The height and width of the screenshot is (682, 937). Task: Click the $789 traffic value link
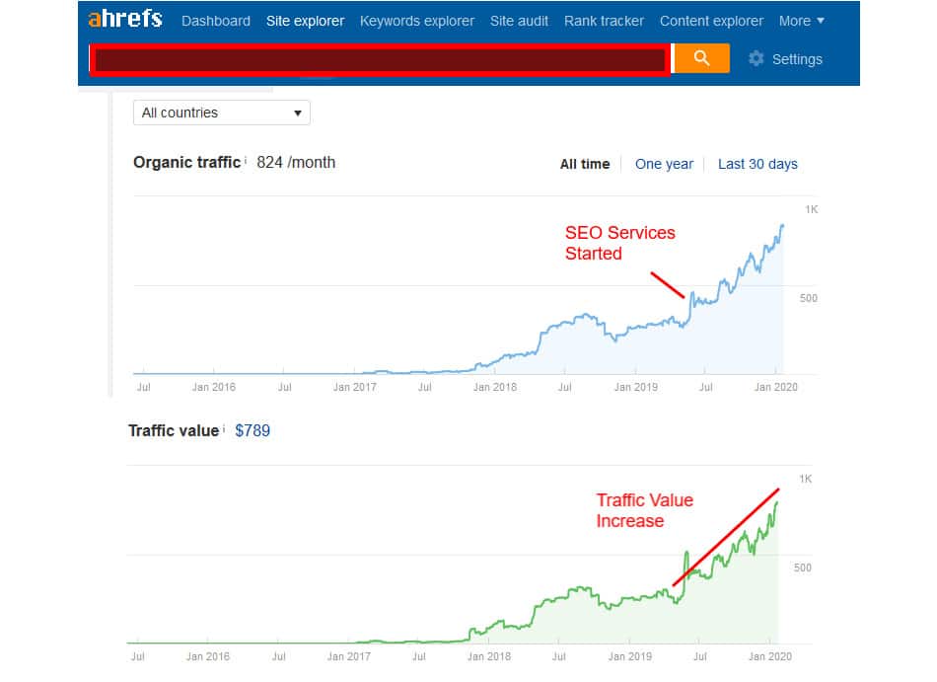point(252,430)
